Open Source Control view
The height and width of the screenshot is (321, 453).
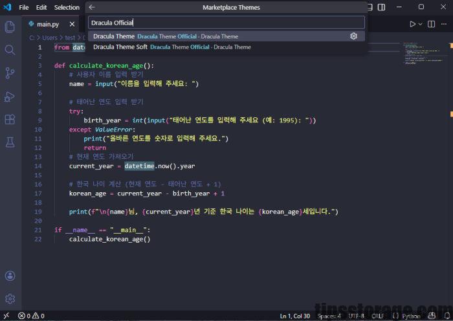tap(10, 73)
